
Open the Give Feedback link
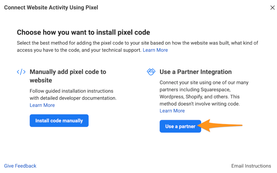click(20, 166)
